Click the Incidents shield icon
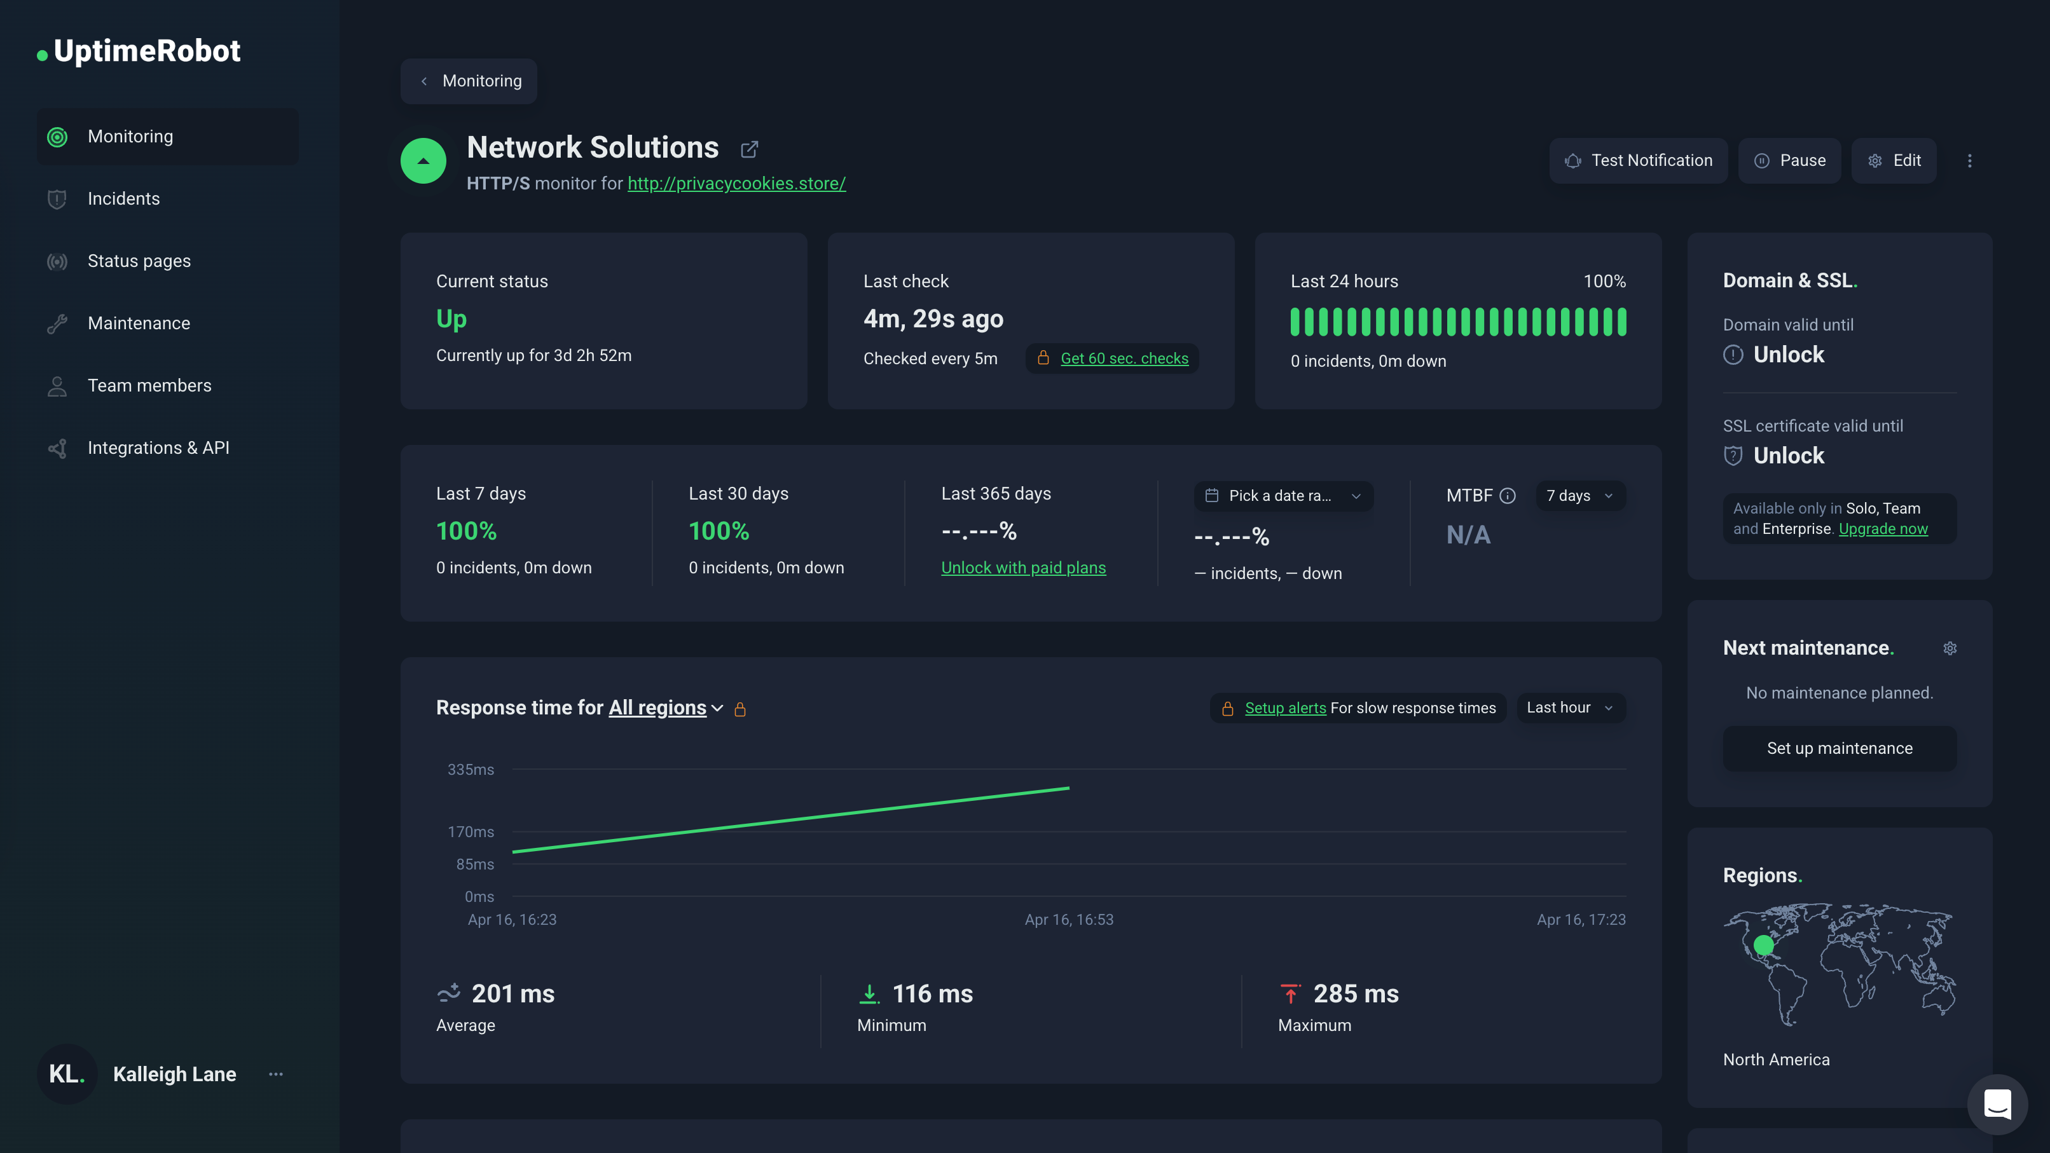Image resolution: width=2050 pixels, height=1153 pixels. coord(57,199)
